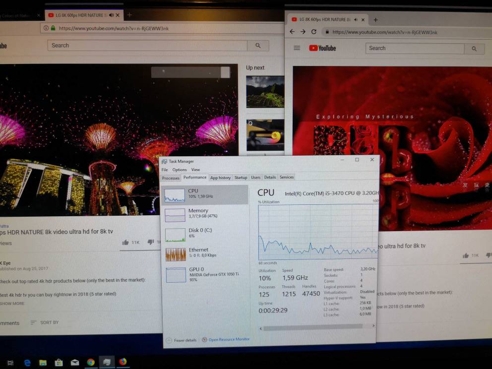Open a new tab in the Firefox window

(x=129, y=15)
